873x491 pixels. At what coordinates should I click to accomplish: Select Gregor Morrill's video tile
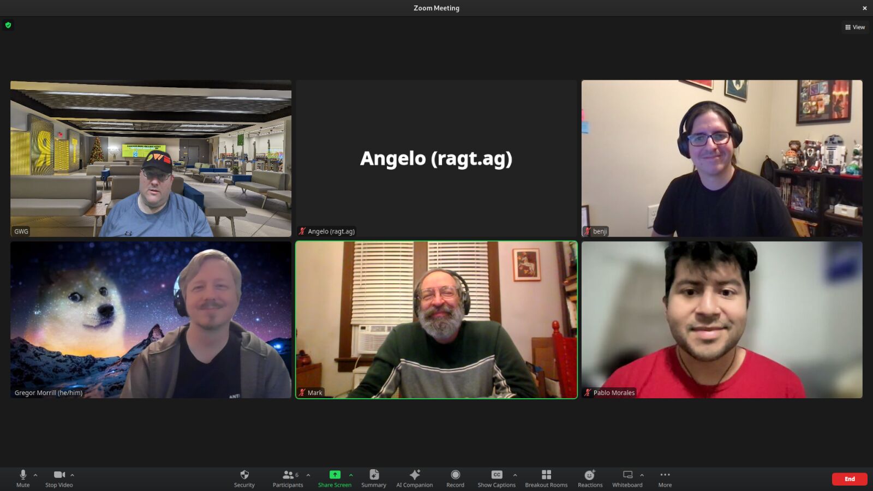(151, 320)
